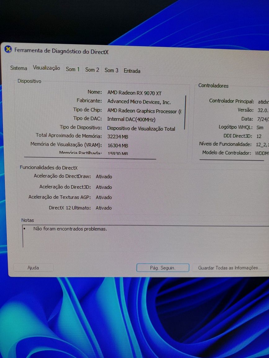
Task: Click the Dispositivo panel horizontal scrollbar
Action: 90,158
